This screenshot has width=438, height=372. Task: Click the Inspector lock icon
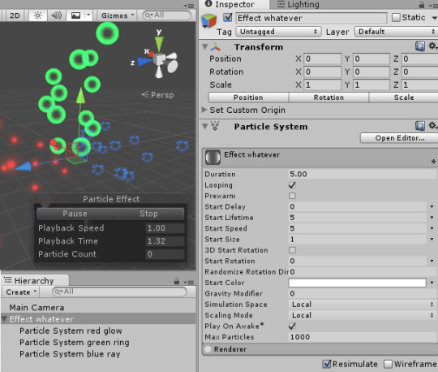(x=422, y=5)
